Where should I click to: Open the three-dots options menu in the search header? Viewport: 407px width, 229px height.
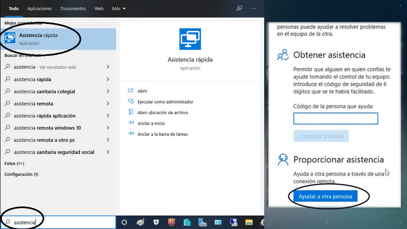(253, 9)
